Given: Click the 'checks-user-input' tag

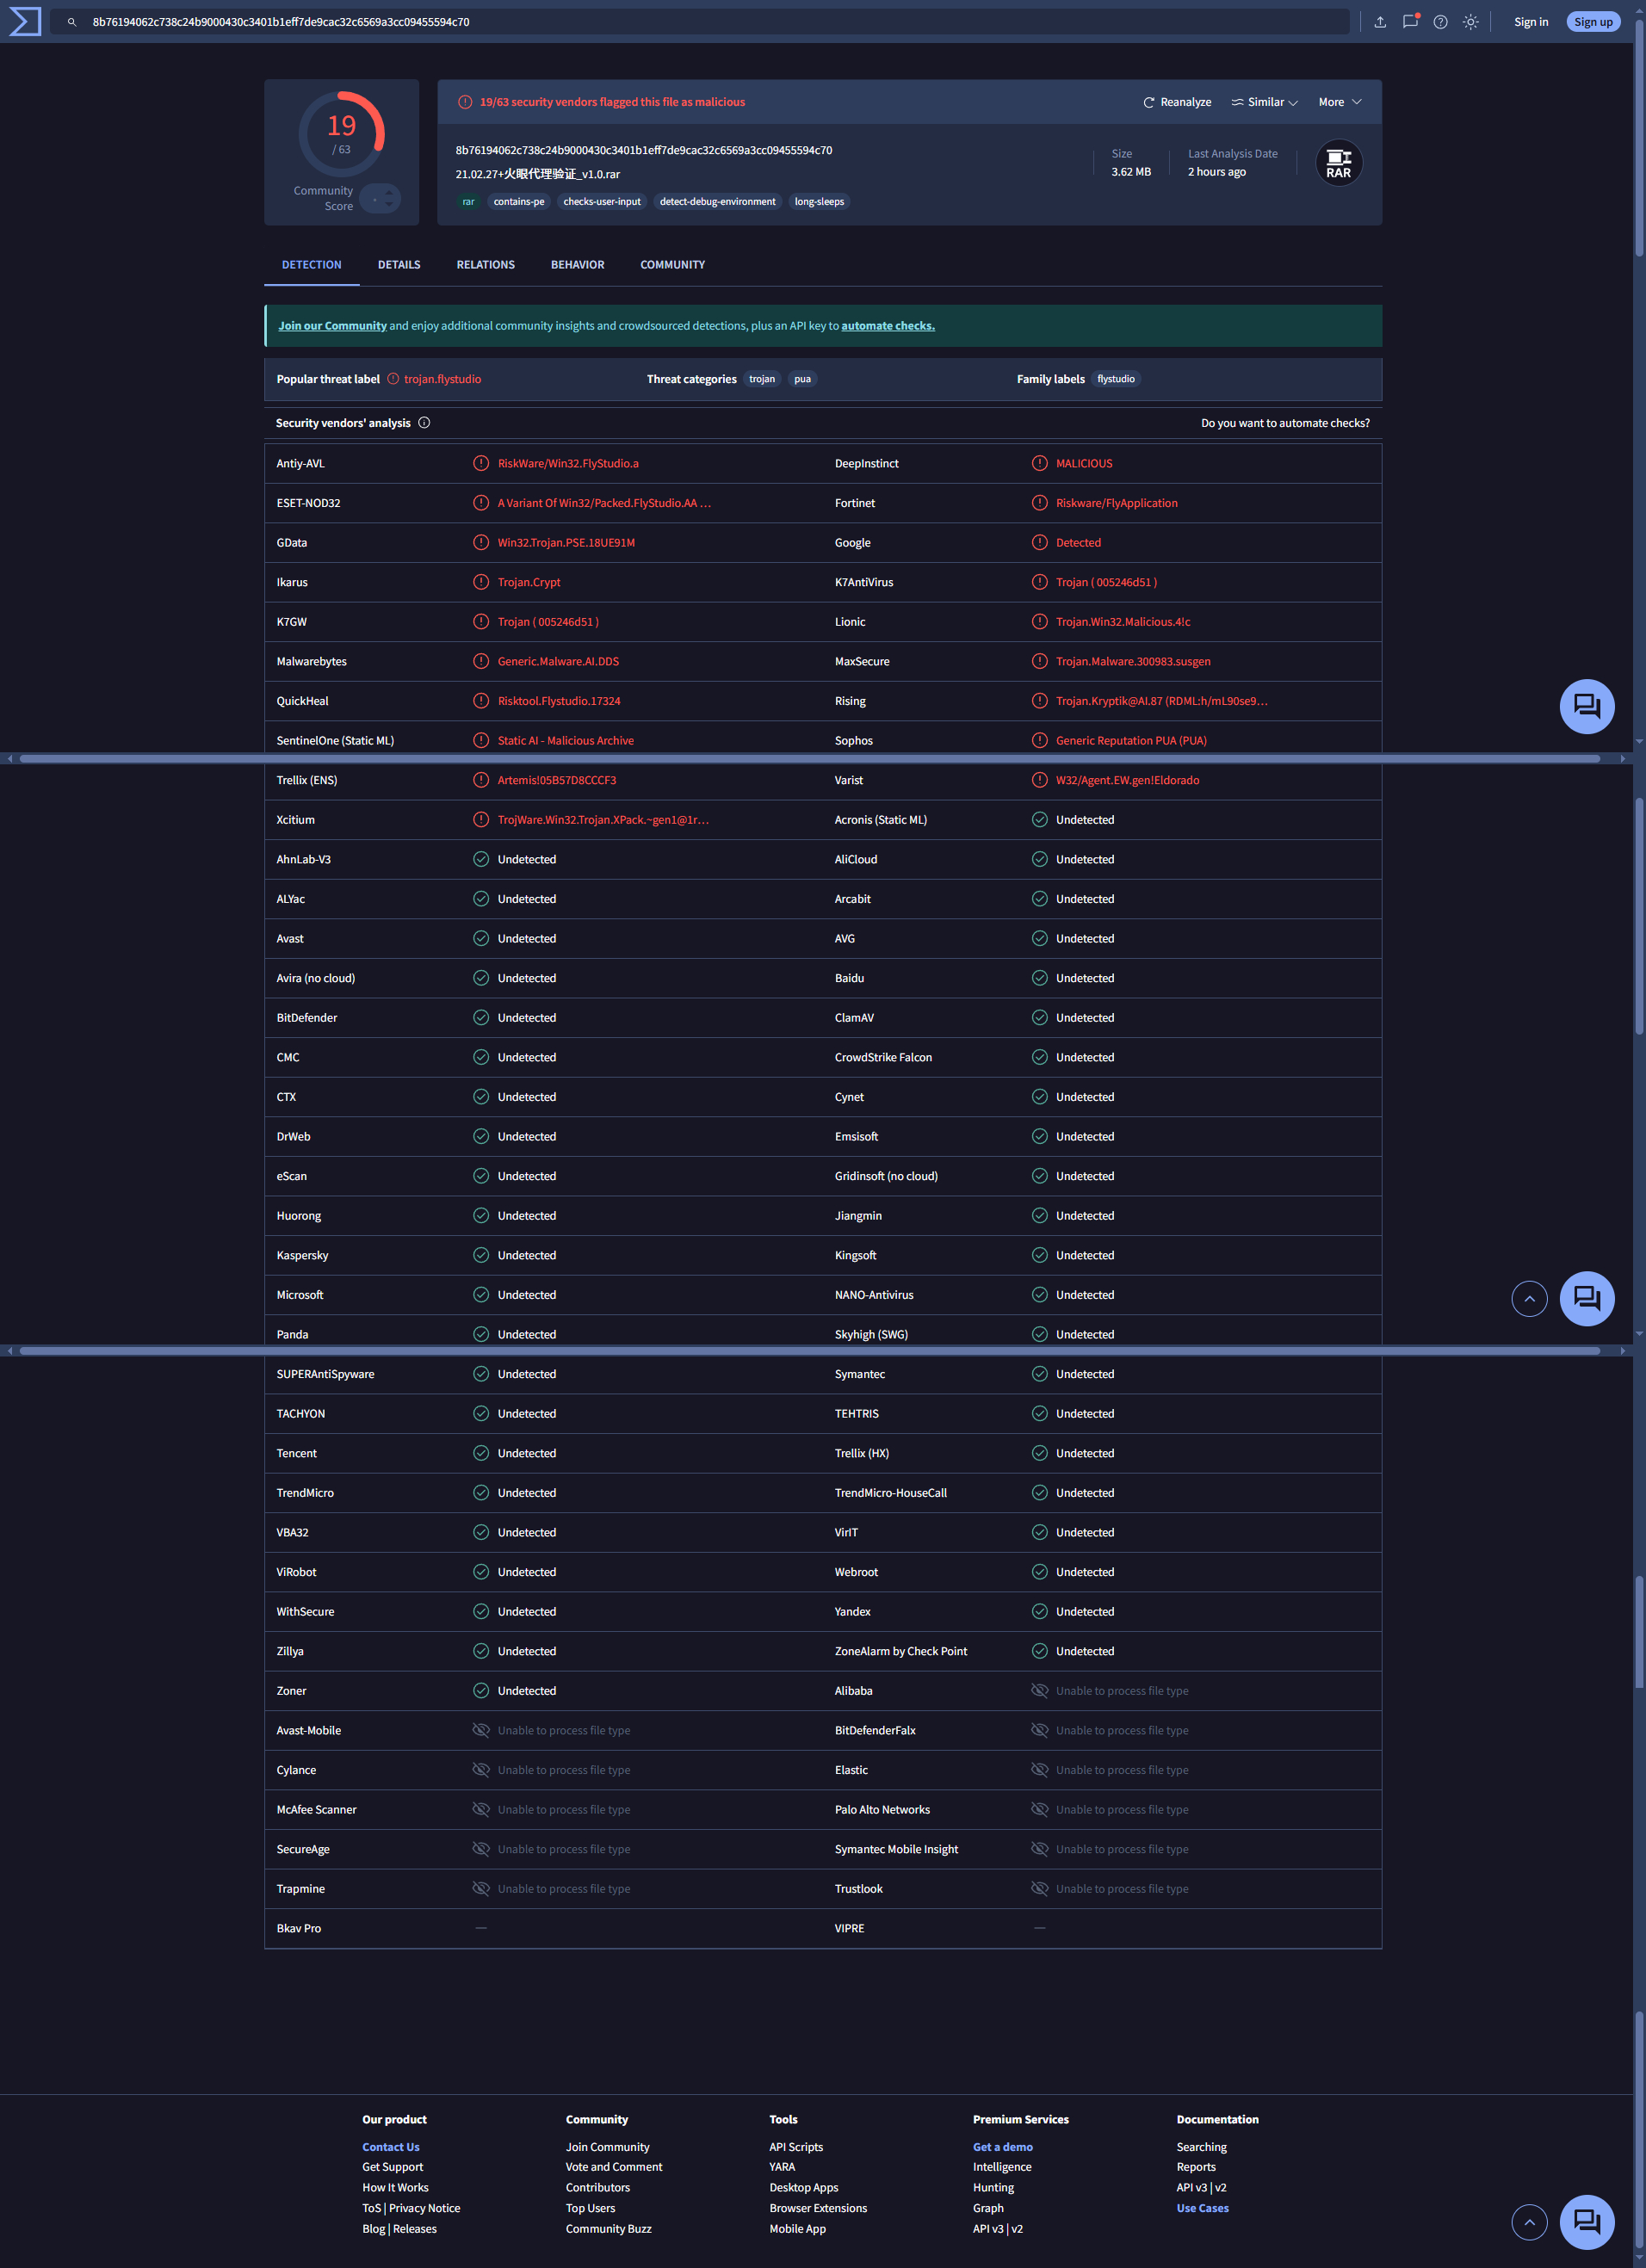Looking at the screenshot, I should coord(602,202).
